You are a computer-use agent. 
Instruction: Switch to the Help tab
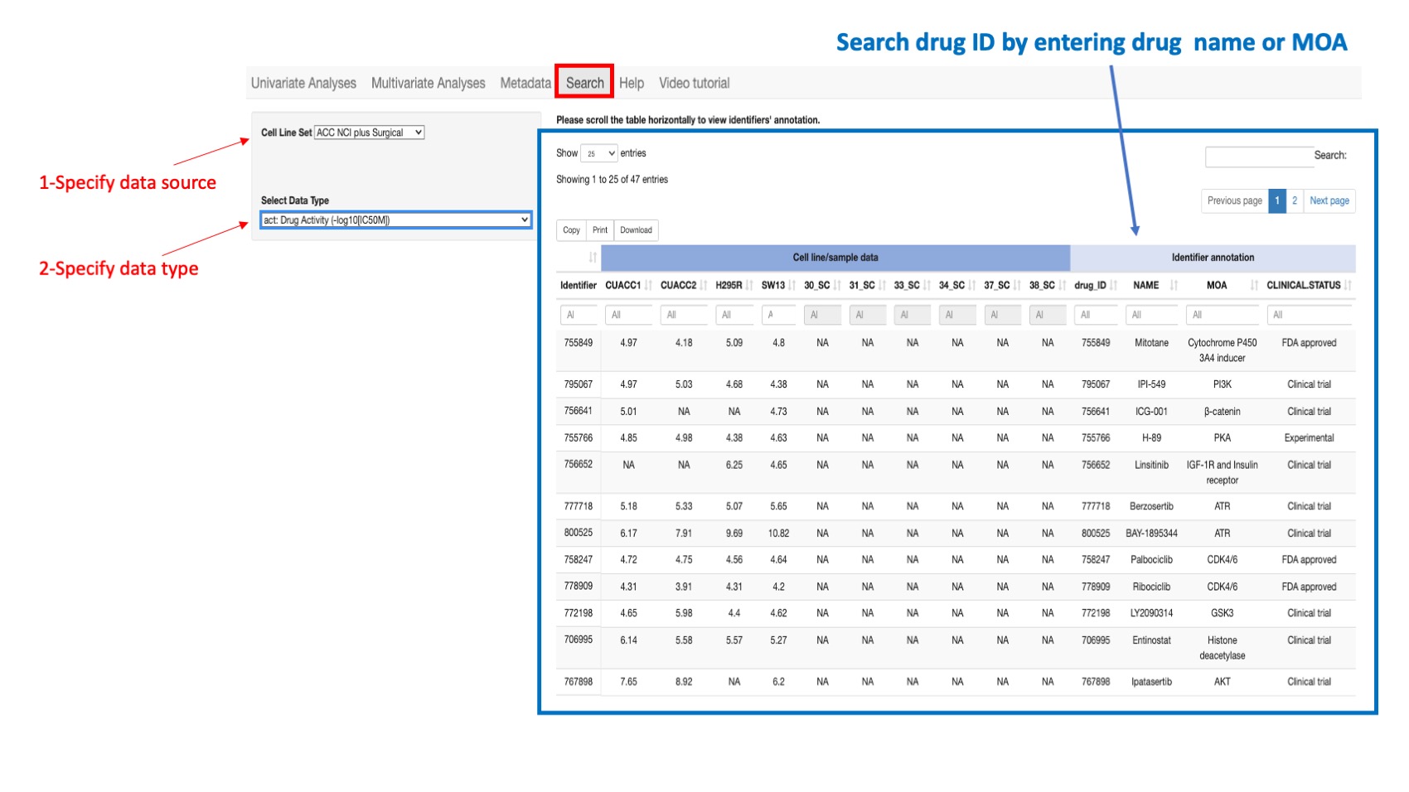coord(632,82)
